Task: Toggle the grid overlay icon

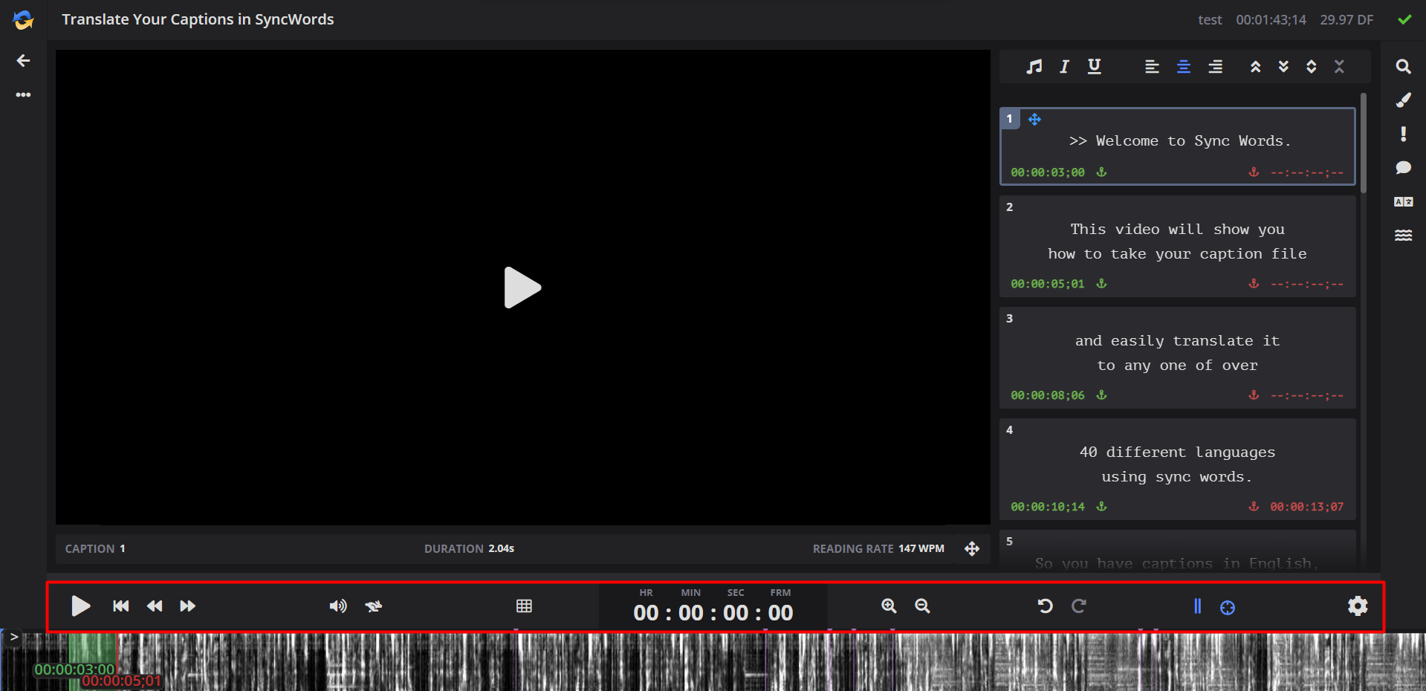Action: pos(524,606)
